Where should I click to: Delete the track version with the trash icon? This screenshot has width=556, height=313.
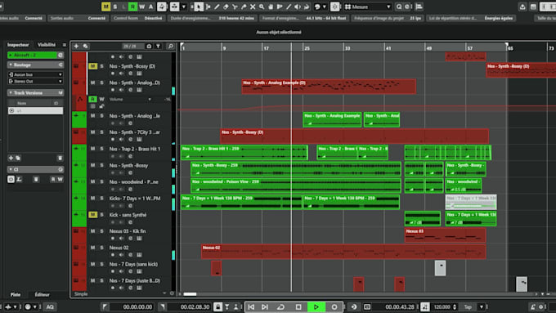(60, 158)
